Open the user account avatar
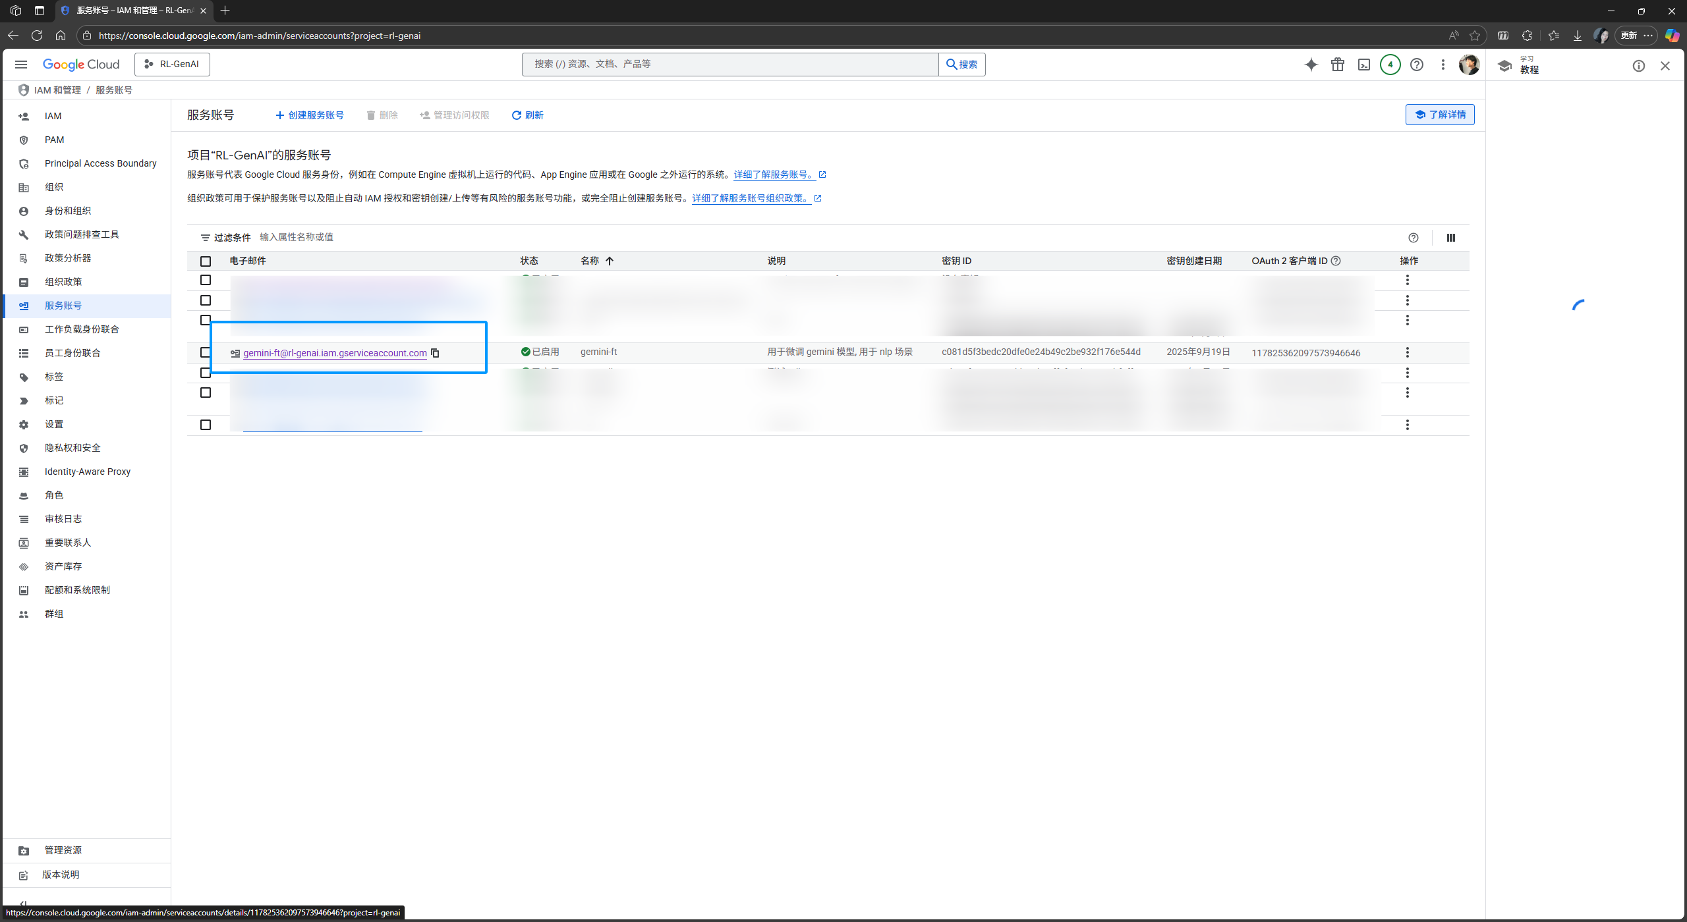The width and height of the screenshot is (1687, 922). pyautogui.click(x=1470, y=64)
